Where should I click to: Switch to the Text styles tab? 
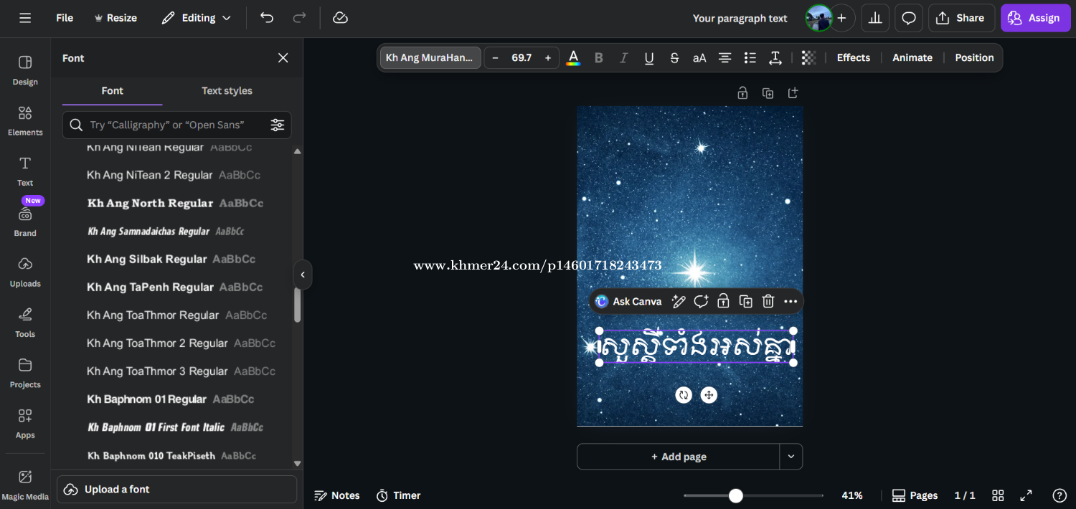click(x=227, y=91)
